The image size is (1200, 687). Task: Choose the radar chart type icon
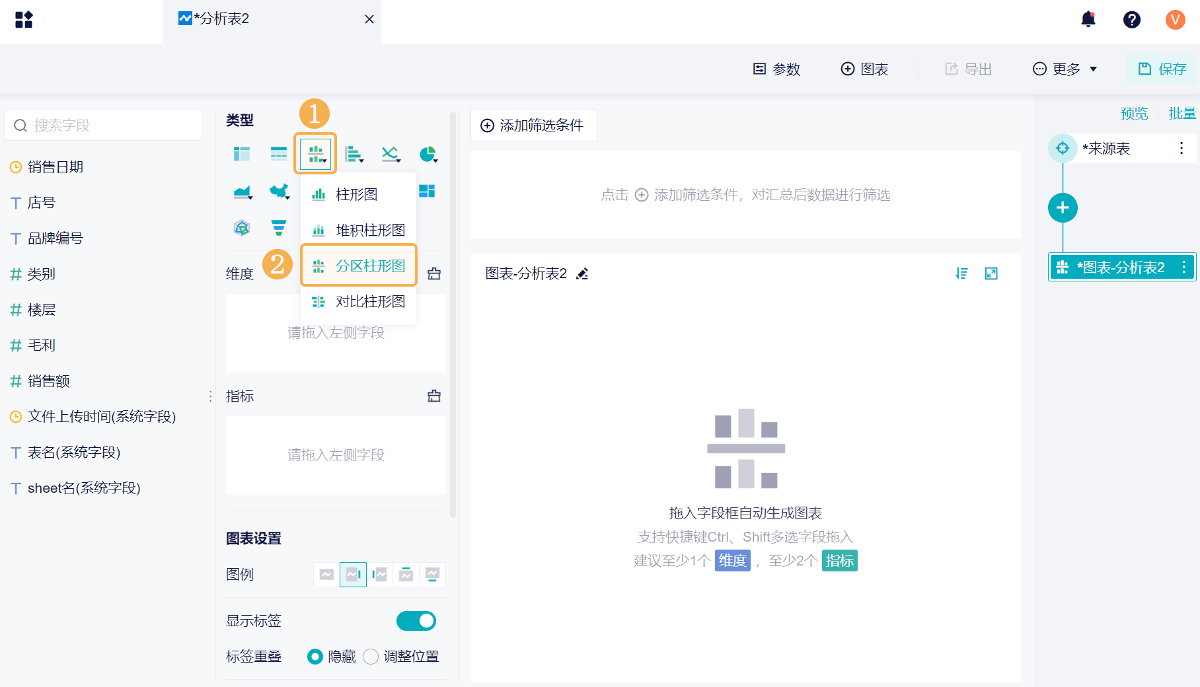click(242, 228)
